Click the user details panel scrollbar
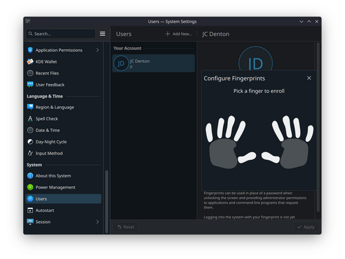Image resolution: width=345 pixels, height=259 pixels. (318, 127)
